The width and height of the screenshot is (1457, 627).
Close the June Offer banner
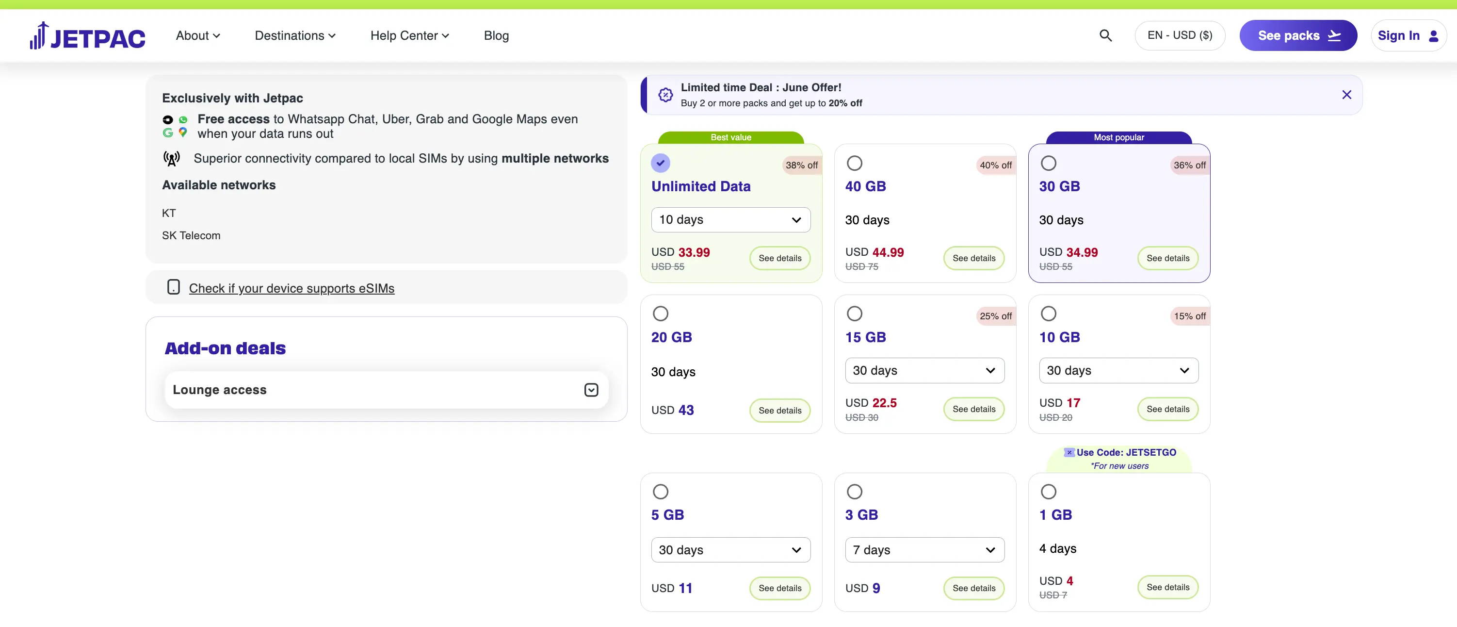click(x=1347, y=95)
